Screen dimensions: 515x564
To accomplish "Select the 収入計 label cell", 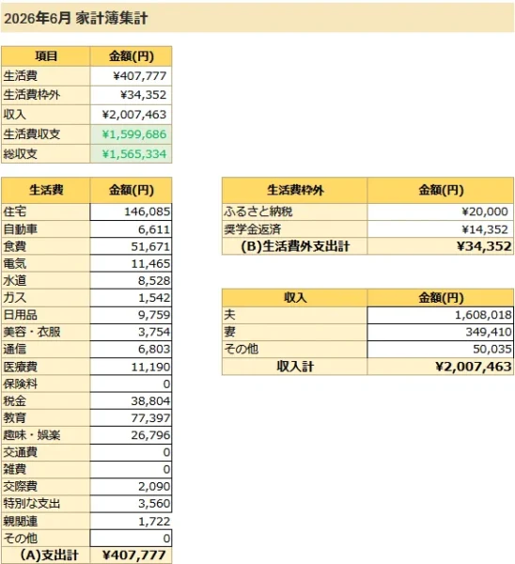I will point(295,367).
